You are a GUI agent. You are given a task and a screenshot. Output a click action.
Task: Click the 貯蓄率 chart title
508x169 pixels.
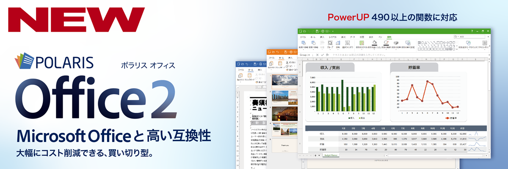[414, 67]
